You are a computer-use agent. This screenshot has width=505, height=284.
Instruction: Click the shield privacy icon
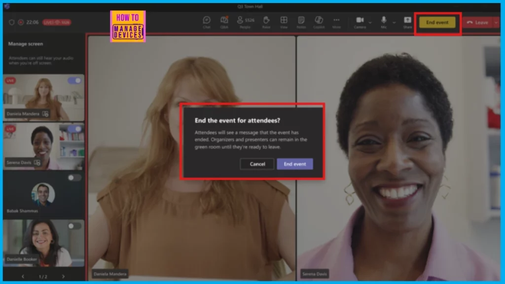[12, 22]
